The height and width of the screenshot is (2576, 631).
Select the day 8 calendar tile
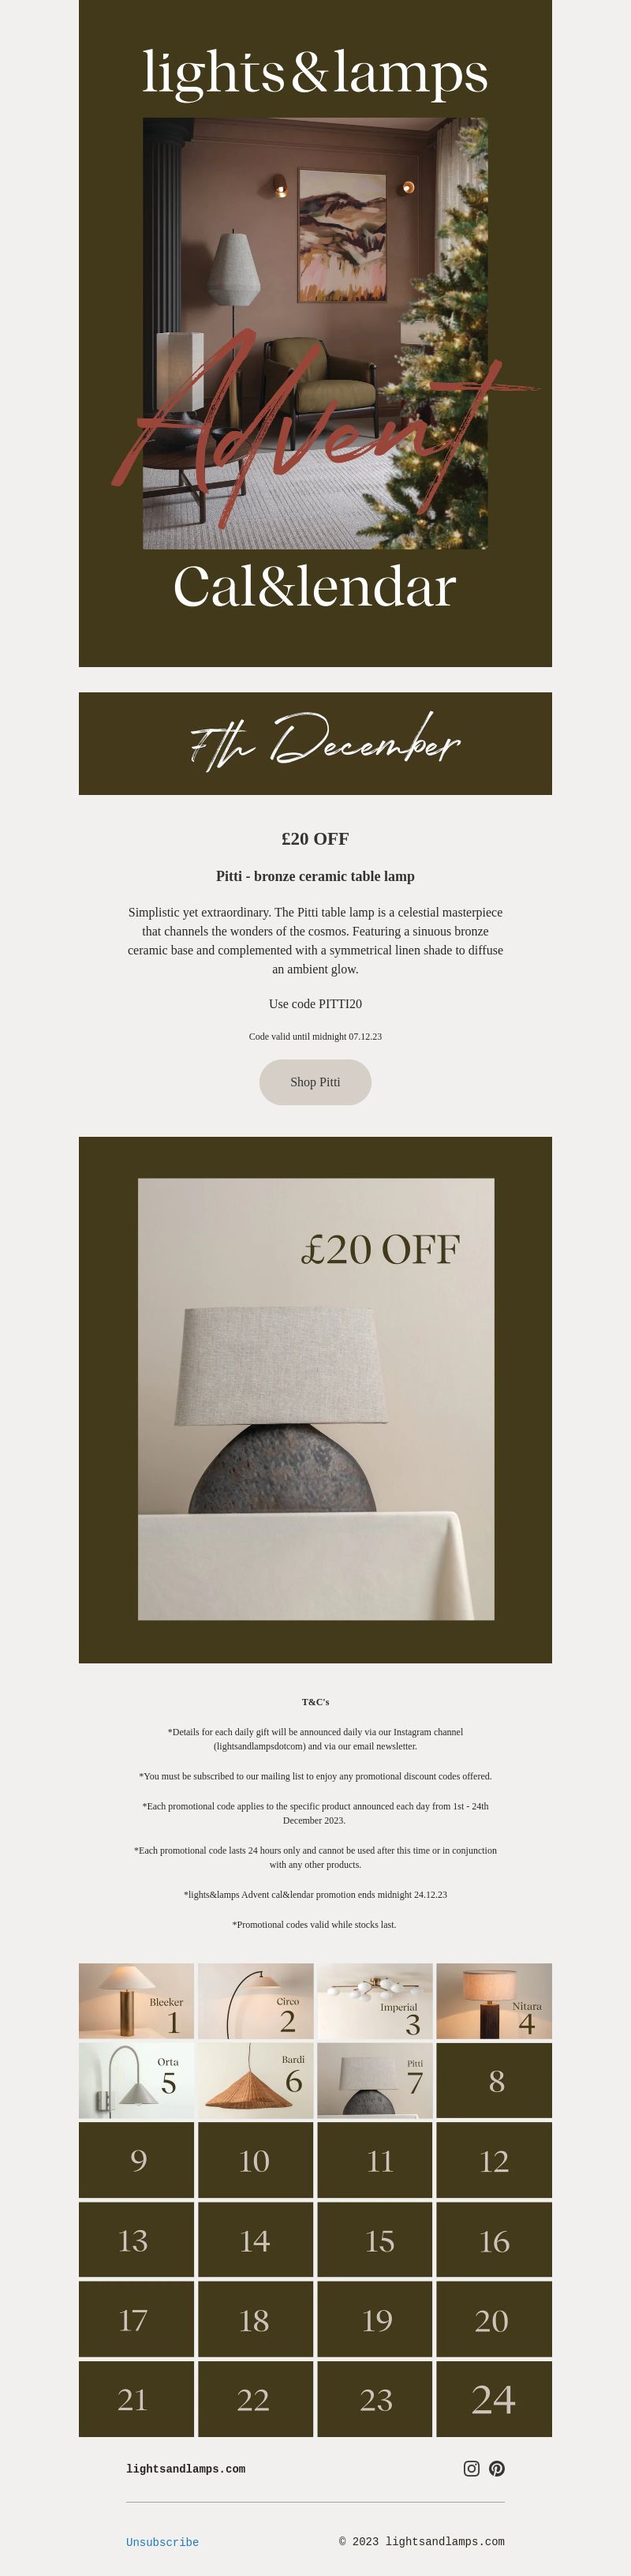[x=495, y=2081]
